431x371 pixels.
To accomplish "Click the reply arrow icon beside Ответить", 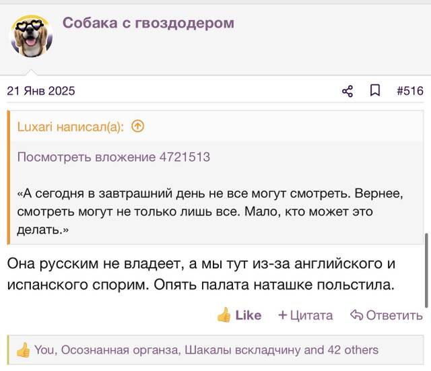I will click(357, 315).
